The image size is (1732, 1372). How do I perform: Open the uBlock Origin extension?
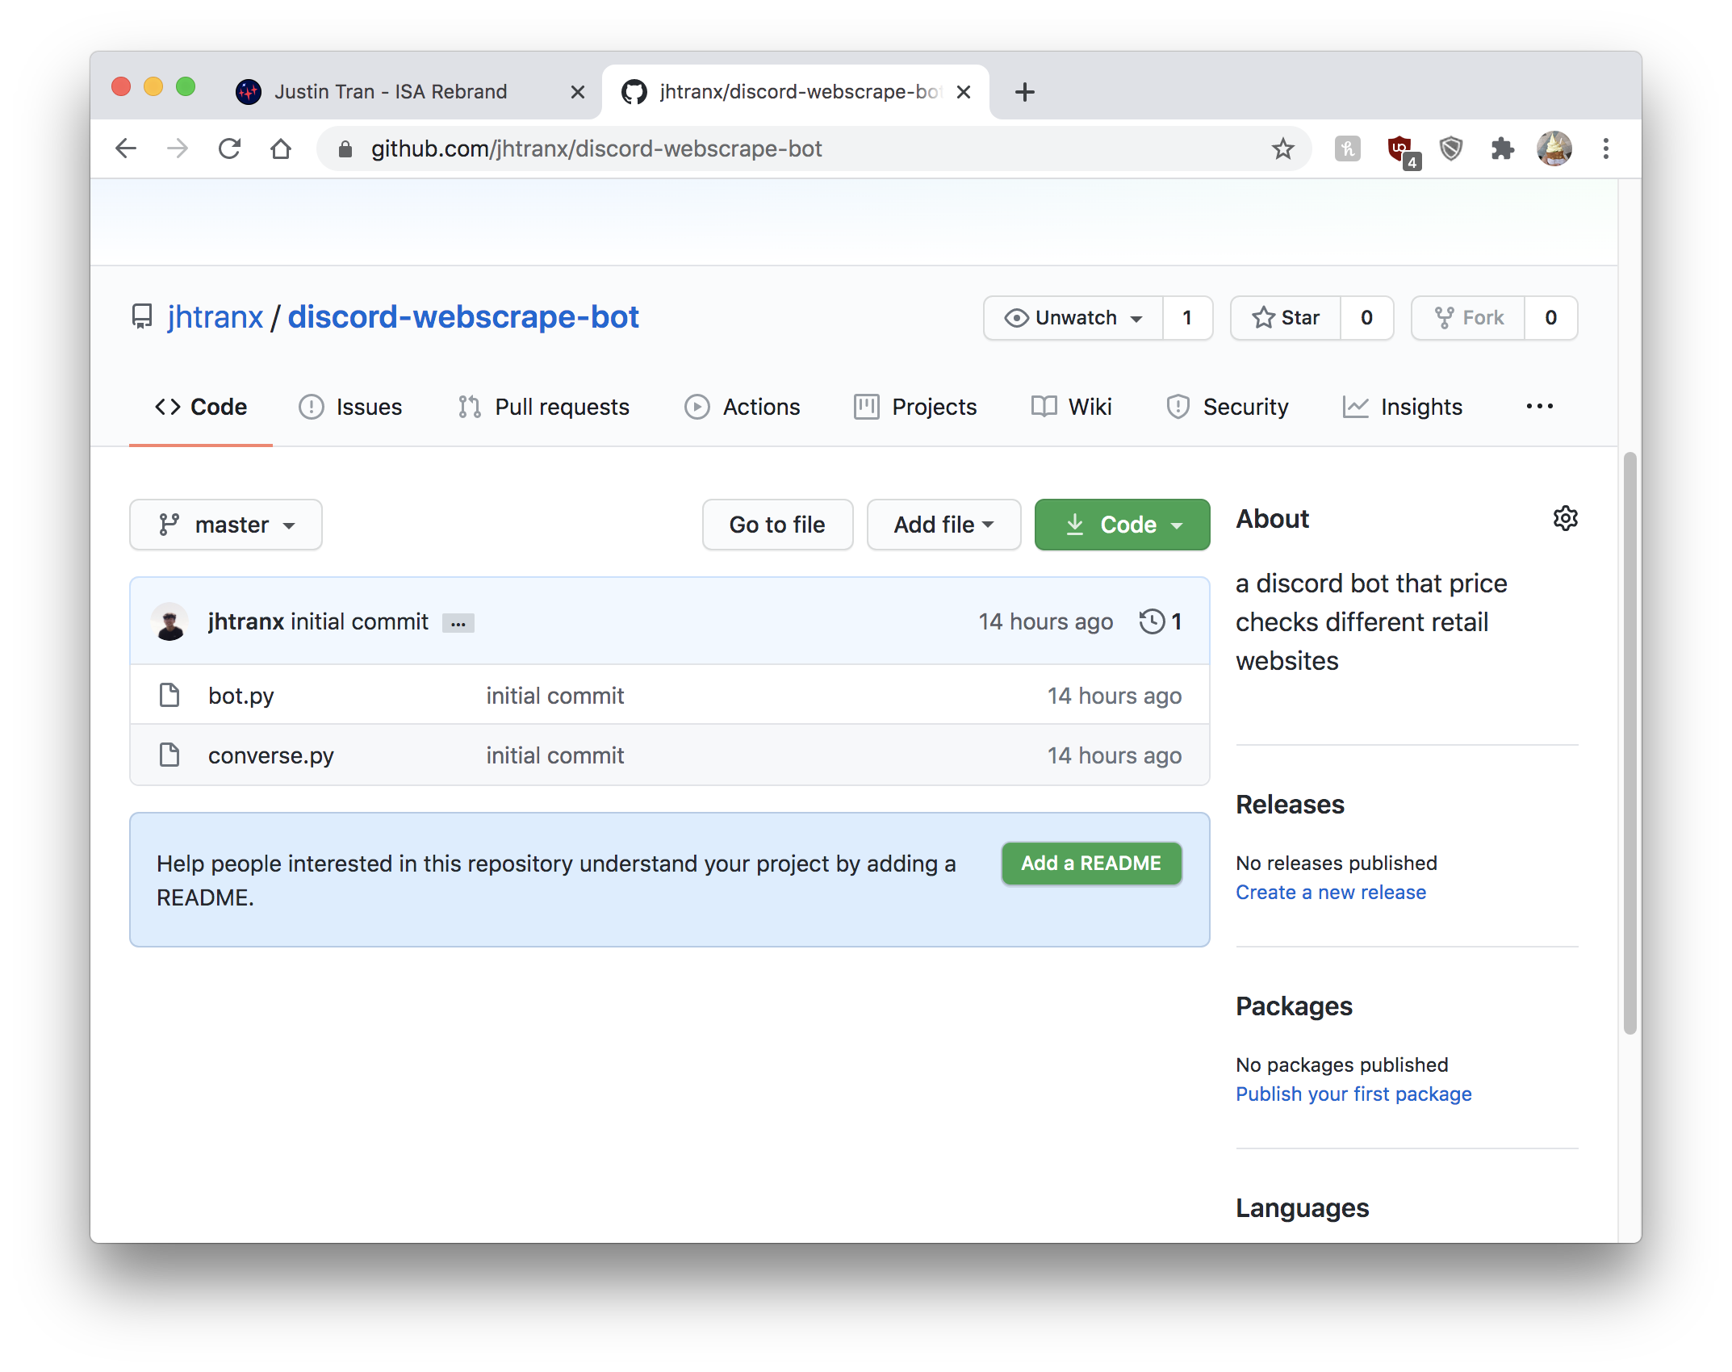click(1404, 152)
